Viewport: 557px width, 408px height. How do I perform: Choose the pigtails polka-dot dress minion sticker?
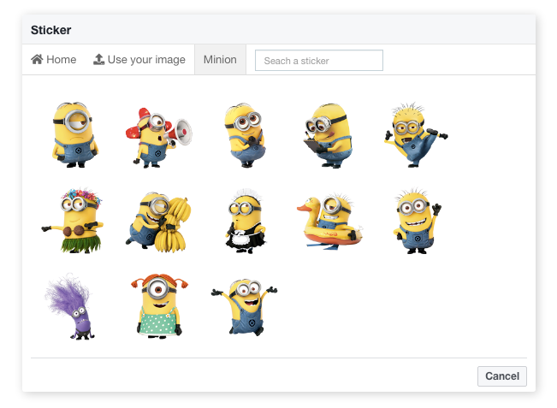coord(159,306)
